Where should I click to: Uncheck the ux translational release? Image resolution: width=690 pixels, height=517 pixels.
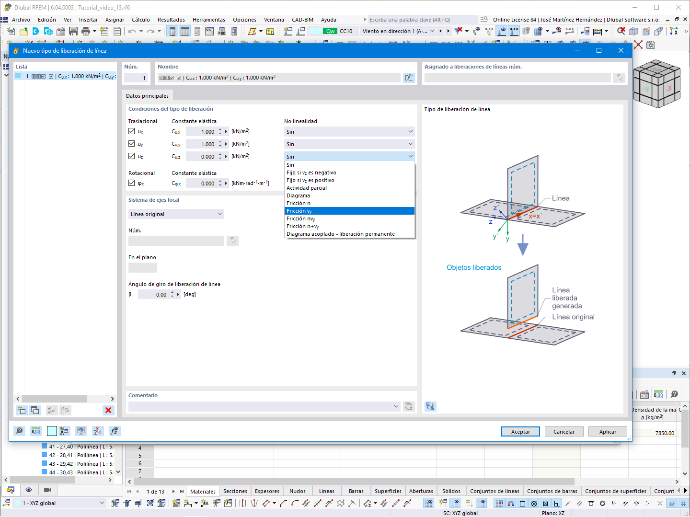tap(132, 131)
